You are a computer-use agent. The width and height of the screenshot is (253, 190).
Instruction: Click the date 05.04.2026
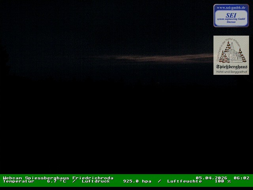click(x=211, y=178)
